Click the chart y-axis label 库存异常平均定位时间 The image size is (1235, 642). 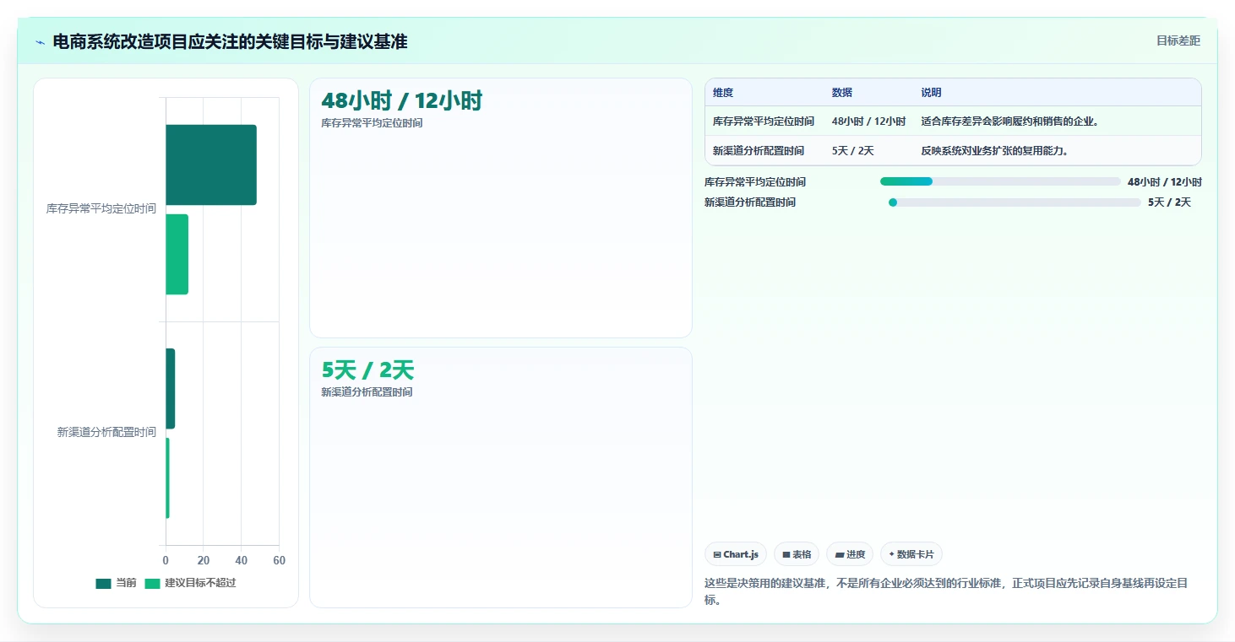click(x=101, y=208)
